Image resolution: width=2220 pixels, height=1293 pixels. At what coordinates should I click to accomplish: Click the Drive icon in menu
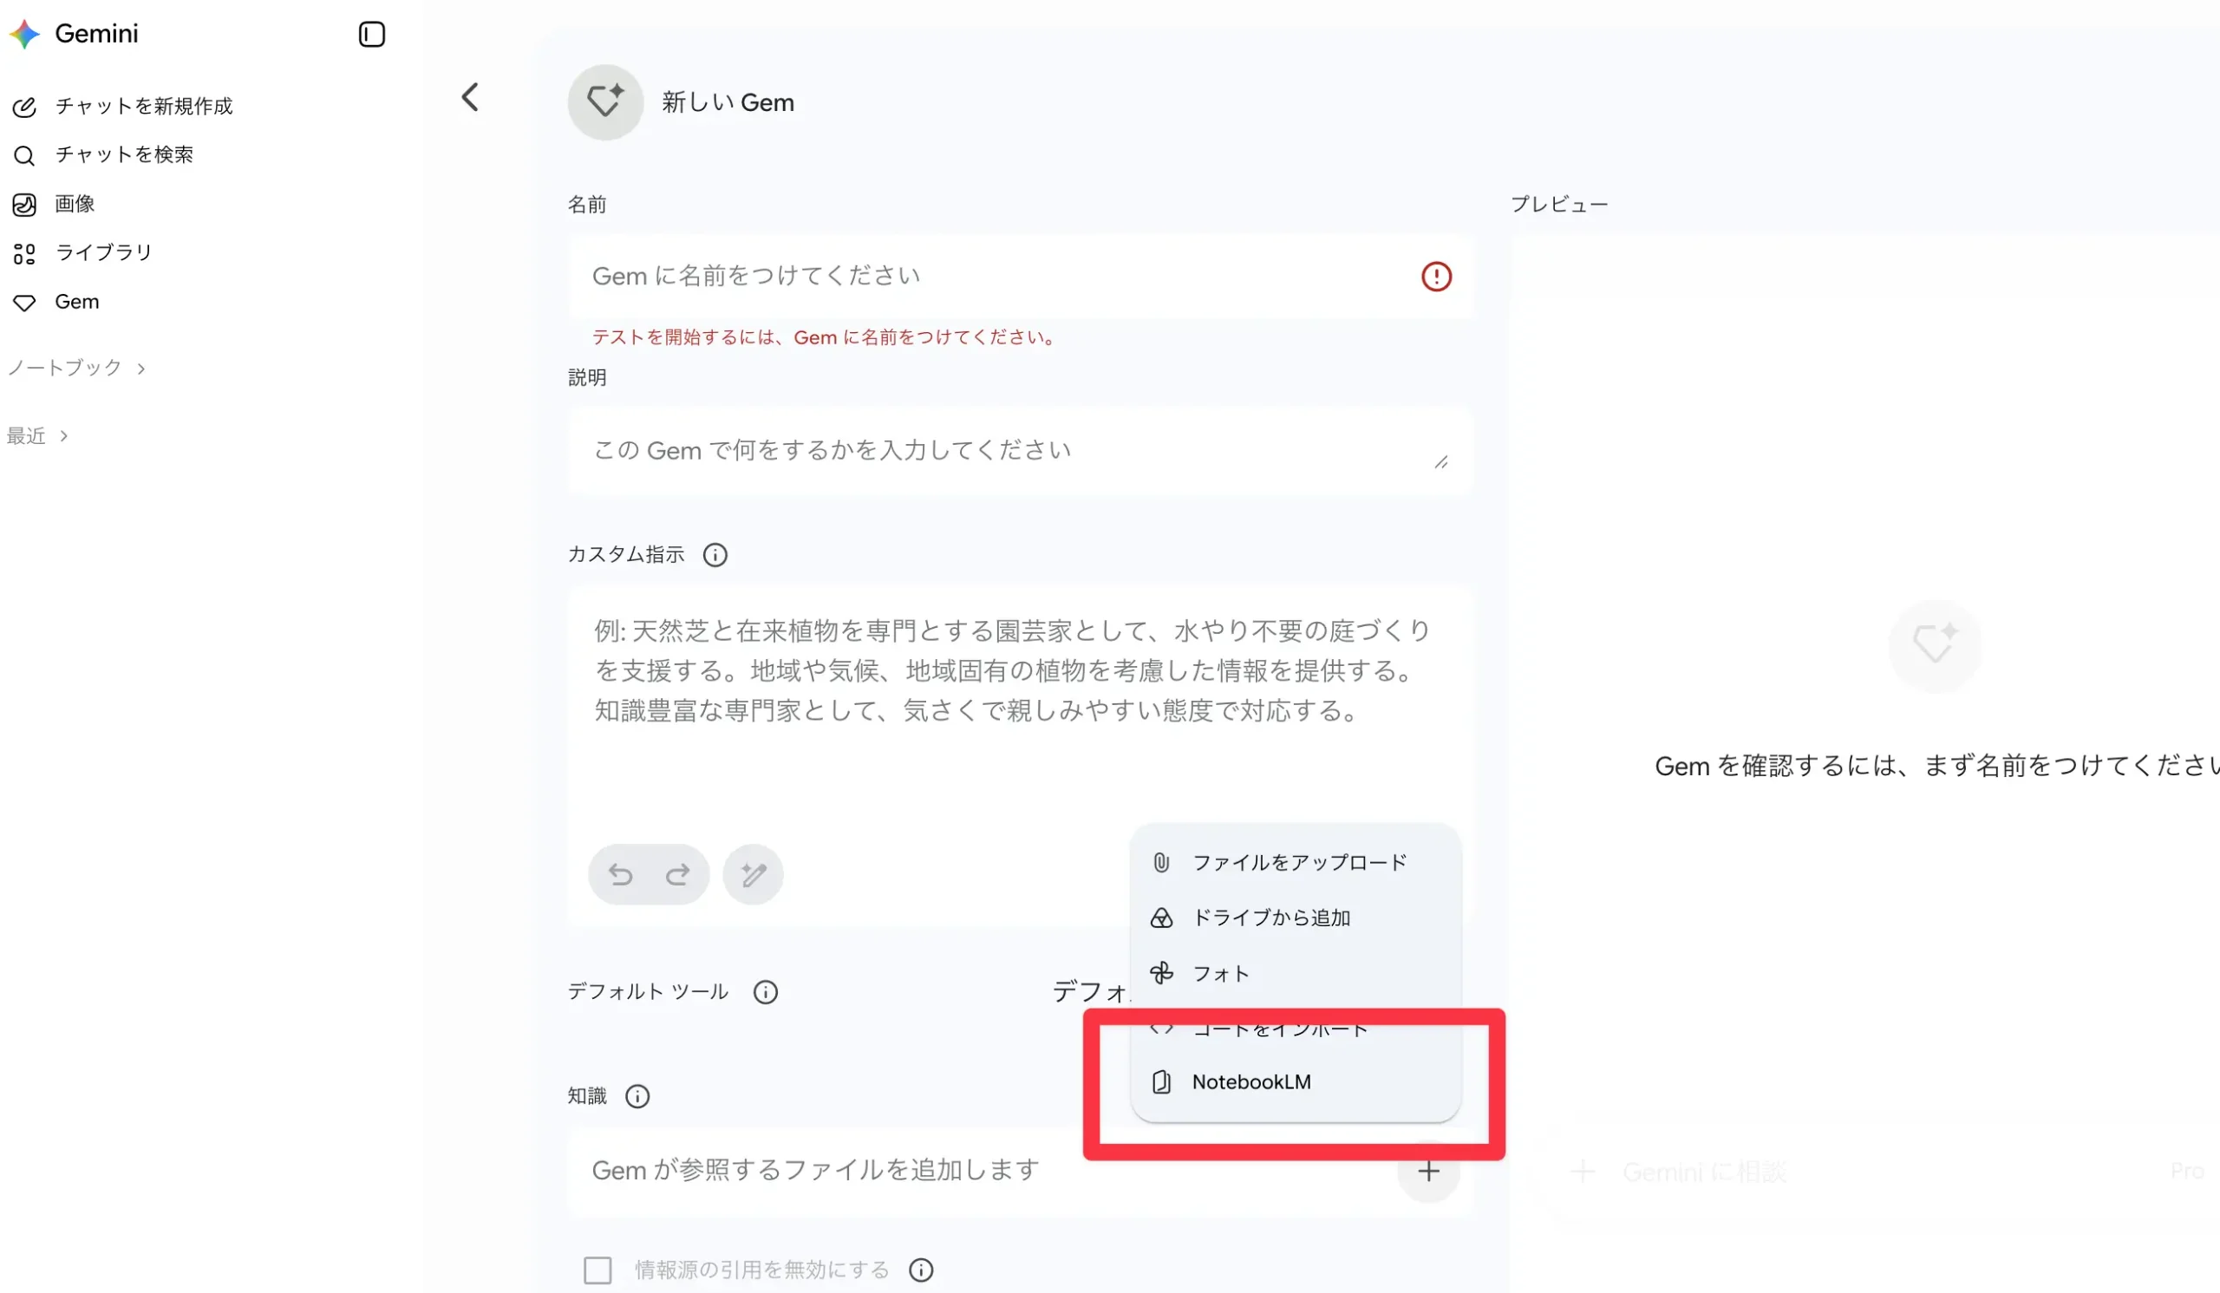[1161, 918]
